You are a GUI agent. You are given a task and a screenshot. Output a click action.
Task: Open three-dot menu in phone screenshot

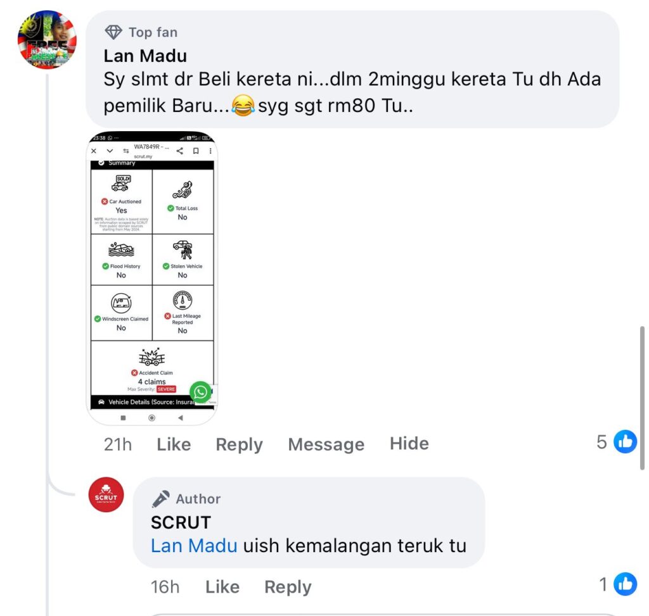pos(210,151)
